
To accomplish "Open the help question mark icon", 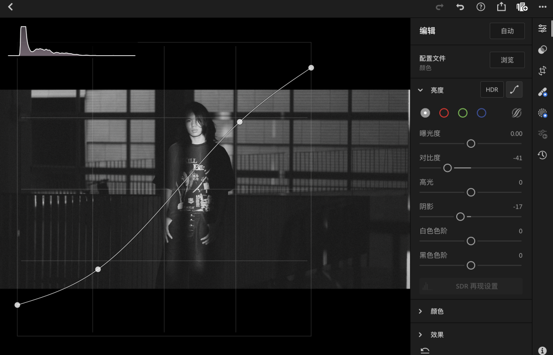I will pyautogui.click(x=480, y=7).
